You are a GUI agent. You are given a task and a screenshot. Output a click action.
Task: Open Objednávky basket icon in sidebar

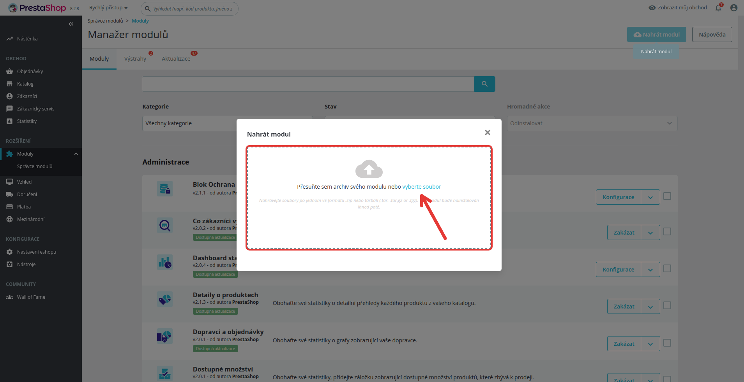click(x=10, y=72)
